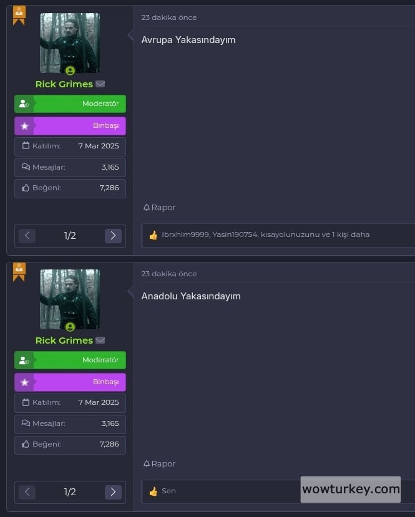The width and height of the screenshot is (415, 517).
Task: Click the envelope icon beside first Rick Grimes
Action: coord(100,84)
